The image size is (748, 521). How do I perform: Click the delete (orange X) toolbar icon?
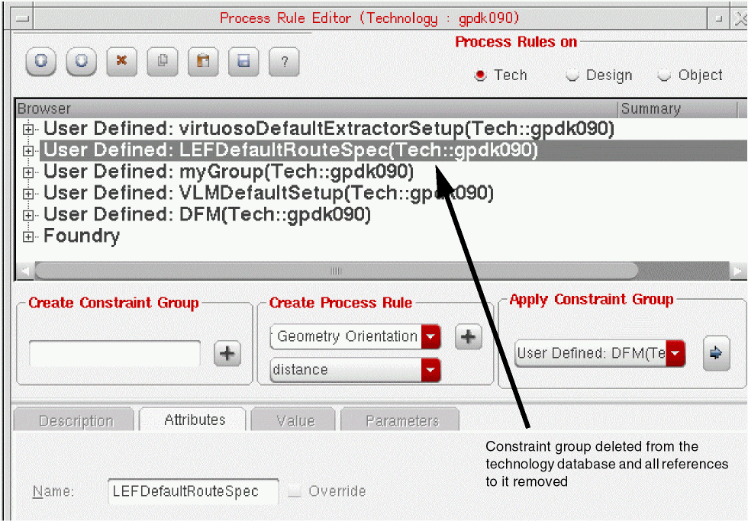click(x=122, y=62)
